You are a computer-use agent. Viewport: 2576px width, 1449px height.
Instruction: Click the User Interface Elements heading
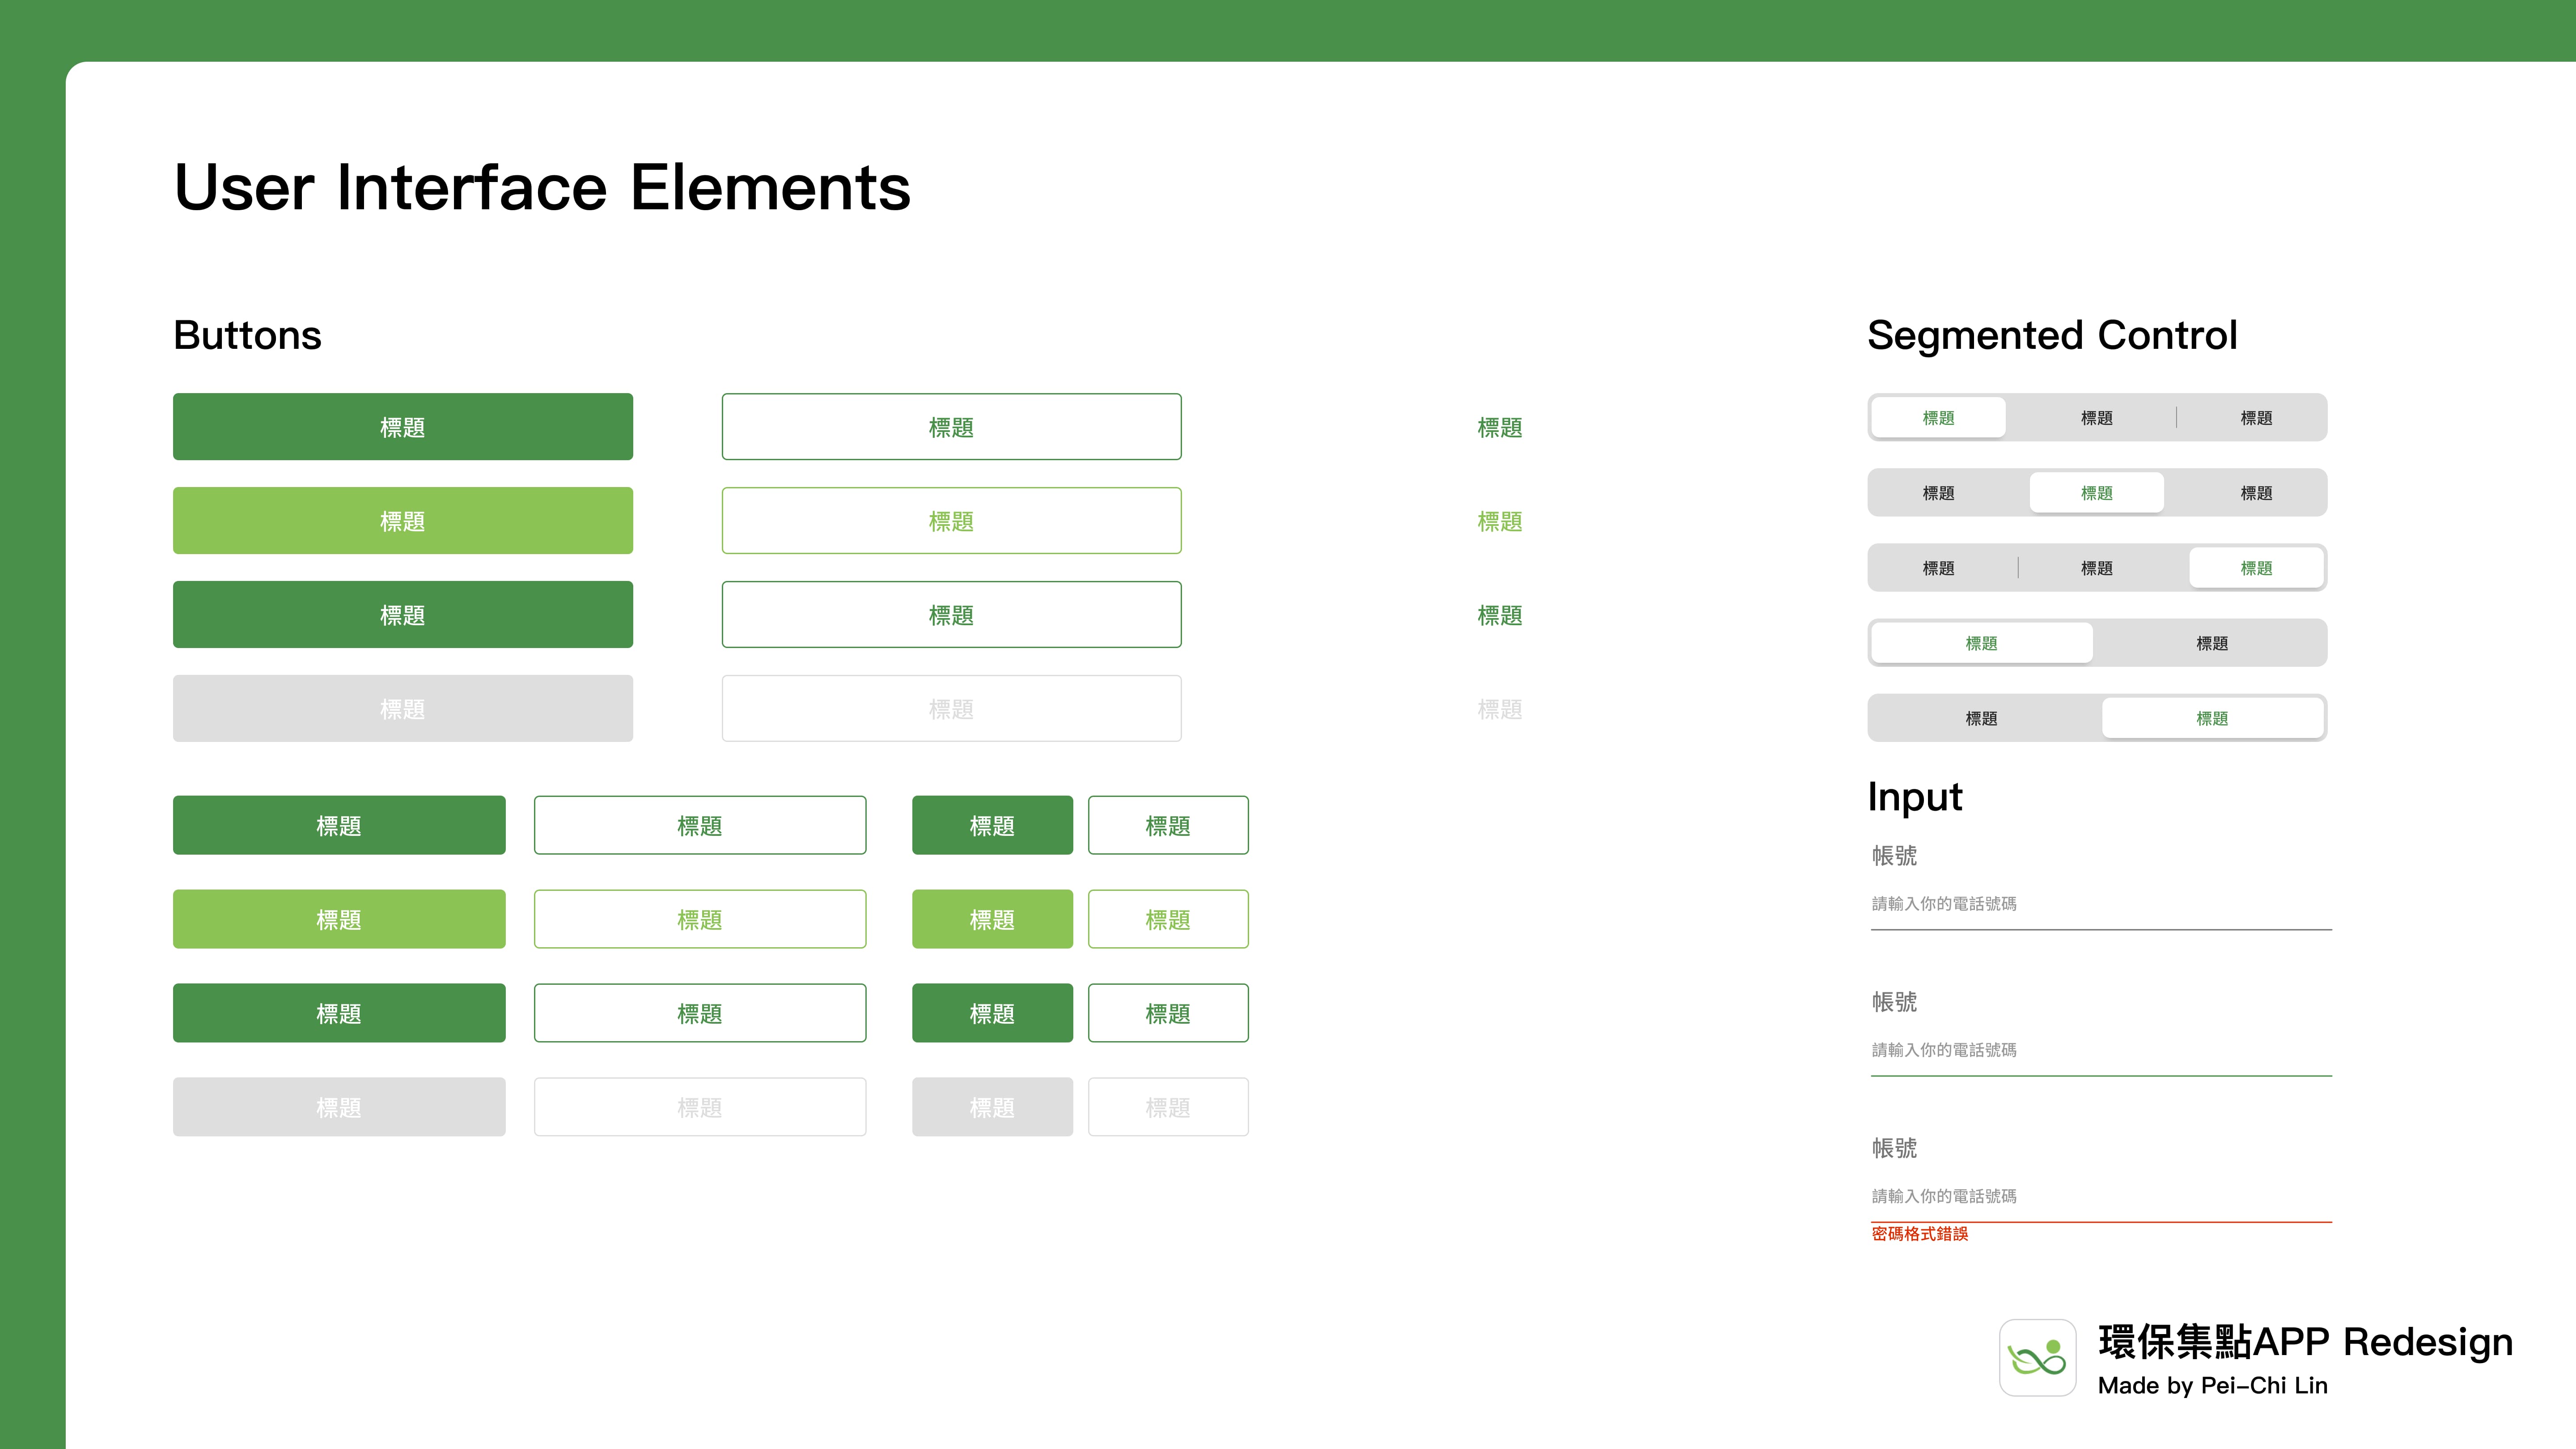tap(543, 187)
